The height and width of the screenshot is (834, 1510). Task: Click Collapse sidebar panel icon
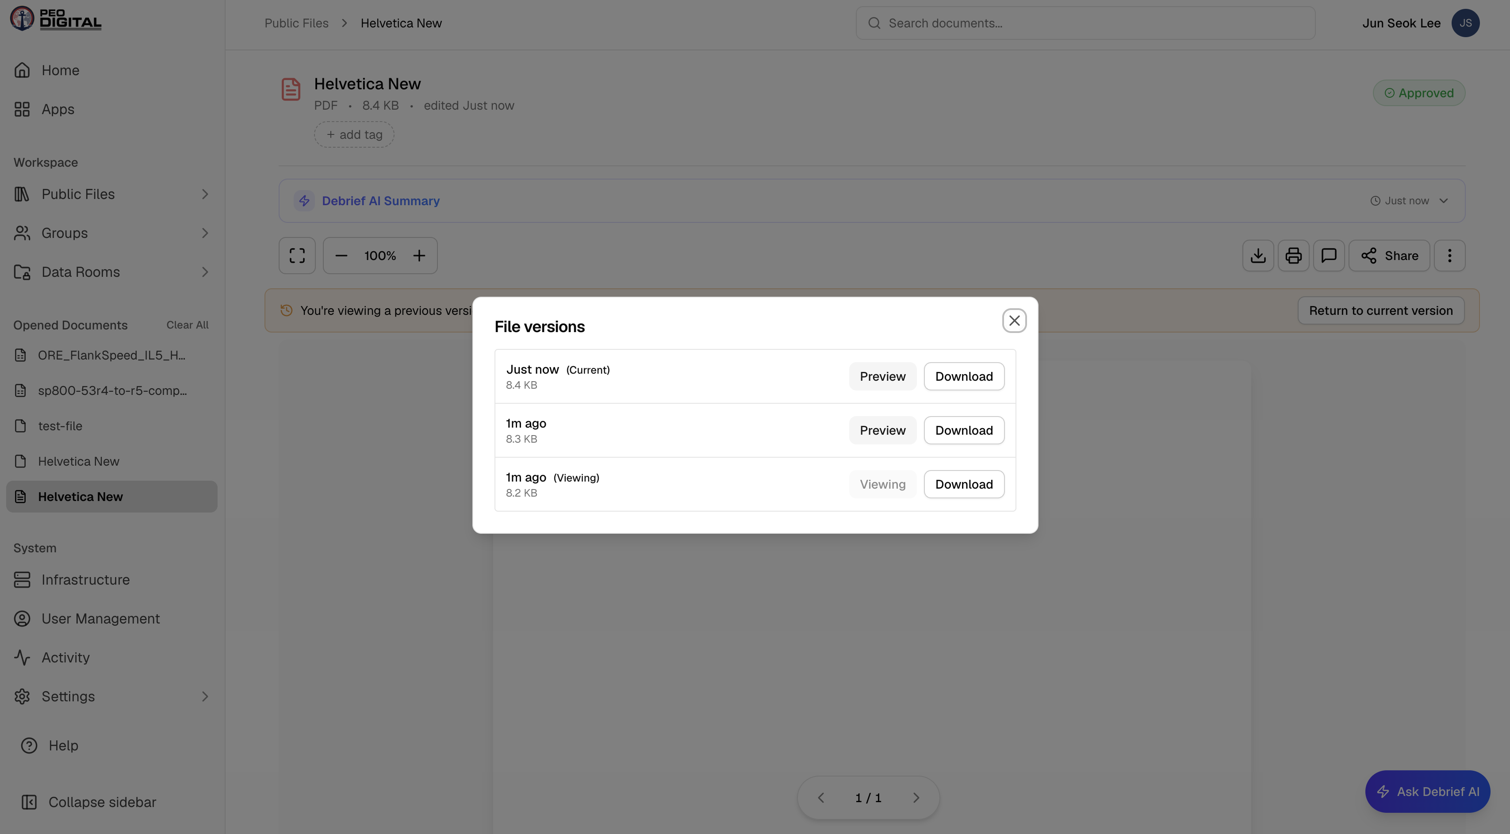click(x=29, y=802)
